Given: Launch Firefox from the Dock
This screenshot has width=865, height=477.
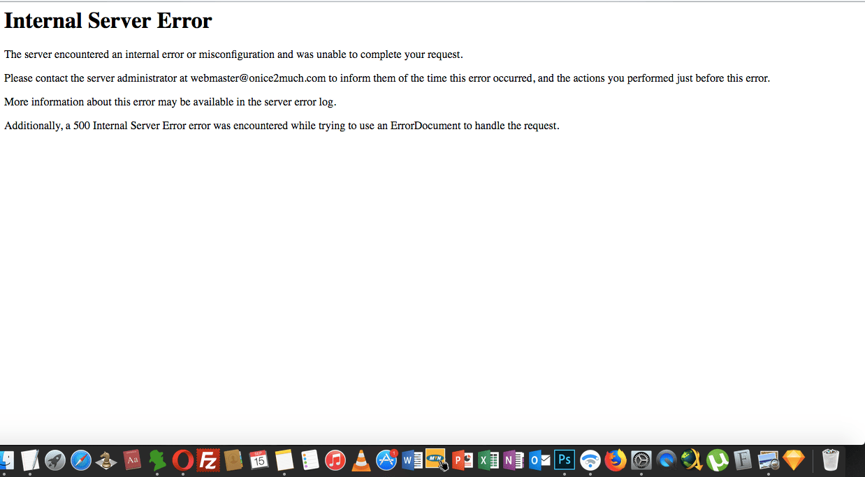Looking at the screenshot, I should pos(615,460).
